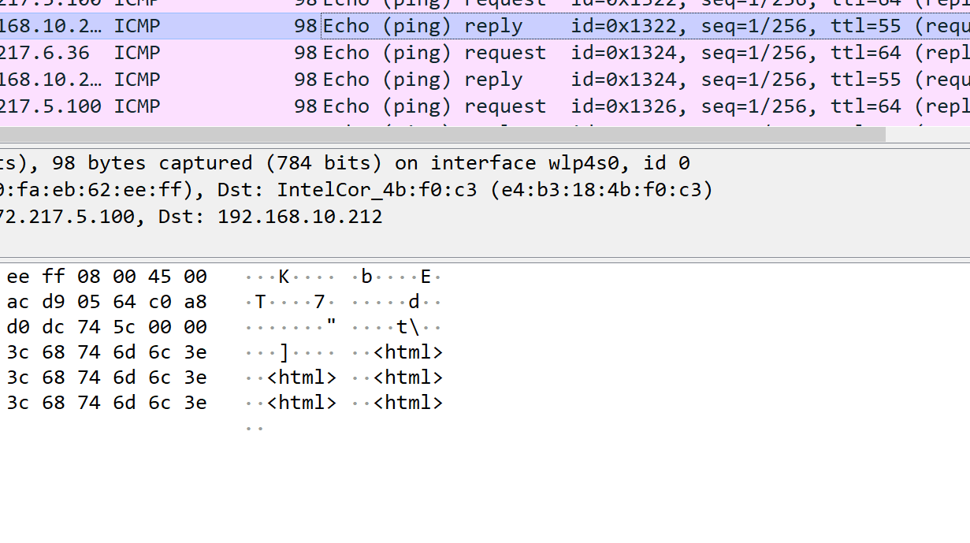Click ICMP protocol cell in 217.6.36 row
The image size is (970, 543).
[x=137, y=53]
